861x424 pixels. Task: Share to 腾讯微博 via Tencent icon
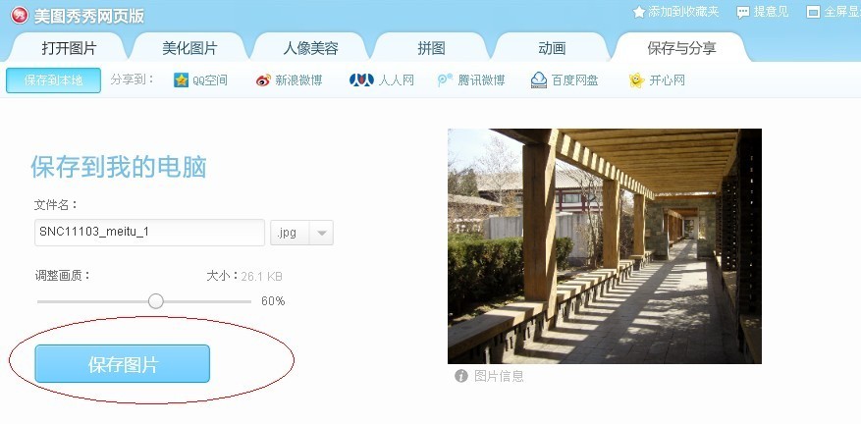(445, 80)
